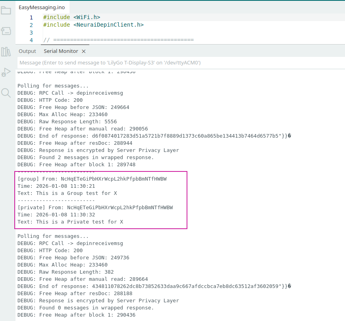
Task: Click 'Raw Response Length: 5556' log line
Action: [x=67, y=121]
